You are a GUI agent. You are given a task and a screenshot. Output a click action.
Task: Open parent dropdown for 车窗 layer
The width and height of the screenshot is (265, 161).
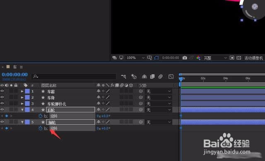point(159,91)
